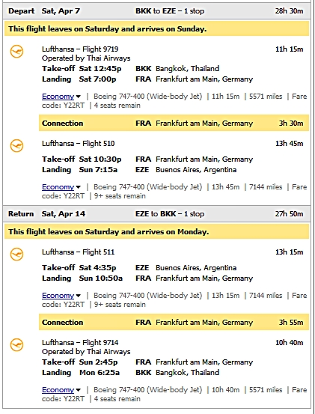This screenshot has height=414, width=315.
Task: Click Lufthansa logo beside Flight 9719
Action: click(16, 51)
